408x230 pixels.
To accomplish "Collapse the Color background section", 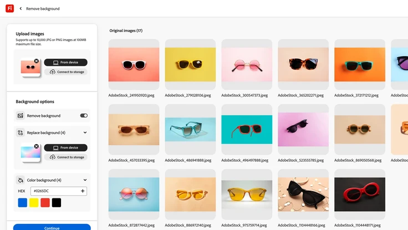I will (85, 180).
